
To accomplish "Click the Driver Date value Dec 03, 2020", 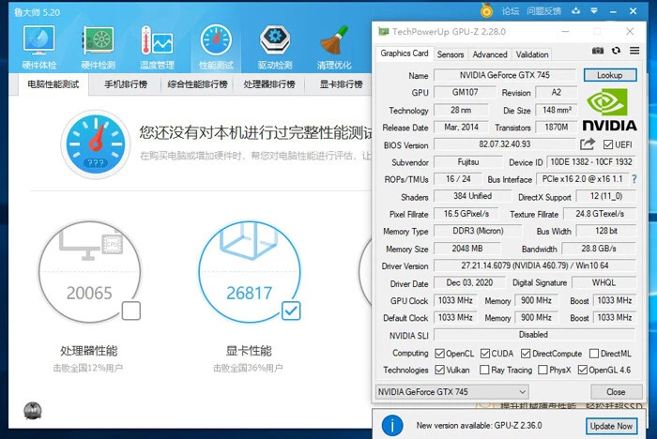I will pos(469,282).
